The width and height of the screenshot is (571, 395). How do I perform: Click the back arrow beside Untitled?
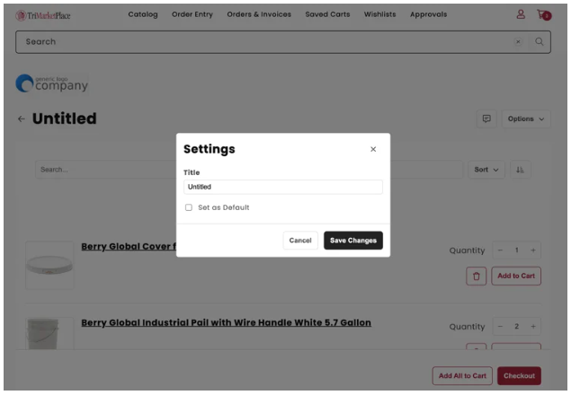22,118
